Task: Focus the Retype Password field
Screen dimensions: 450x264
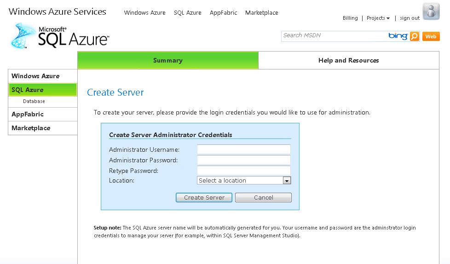Action: click(x=244, y=171)
